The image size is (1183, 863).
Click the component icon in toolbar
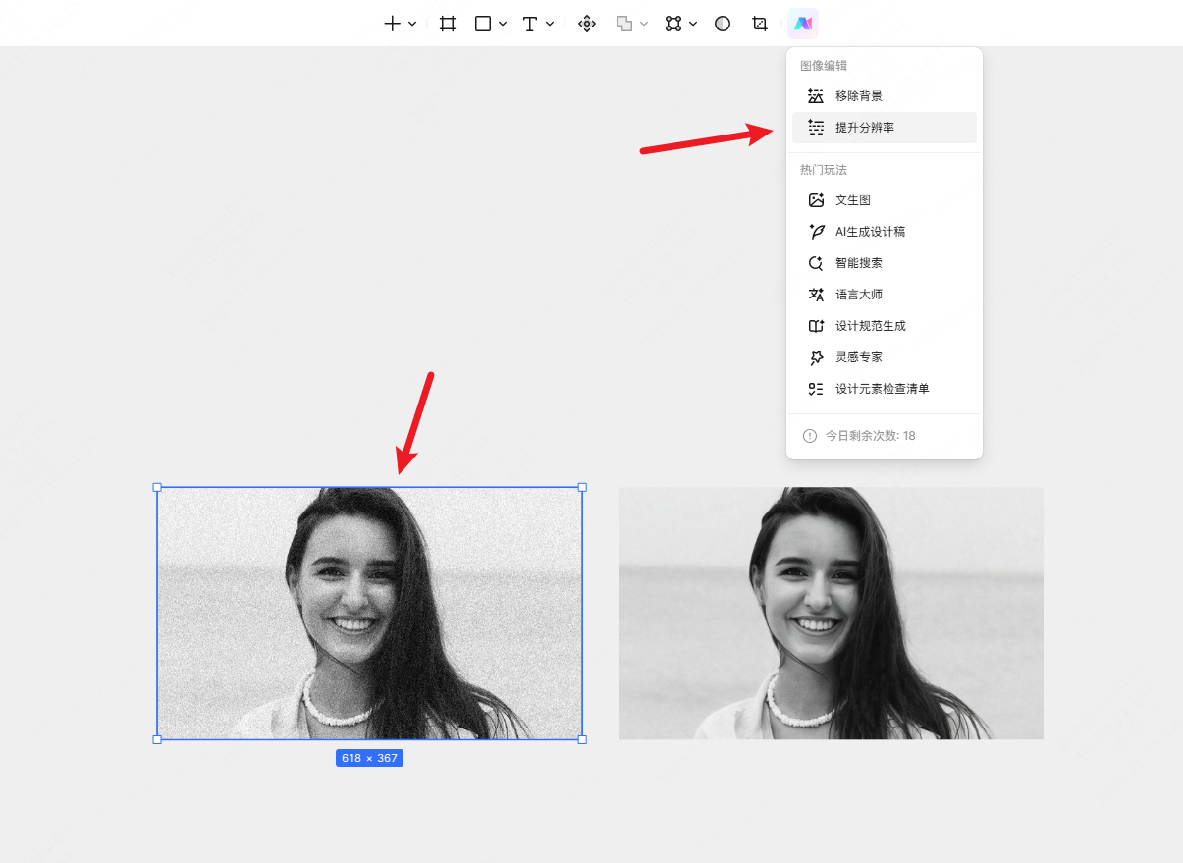pyautogui.click(x=587, y=24)
